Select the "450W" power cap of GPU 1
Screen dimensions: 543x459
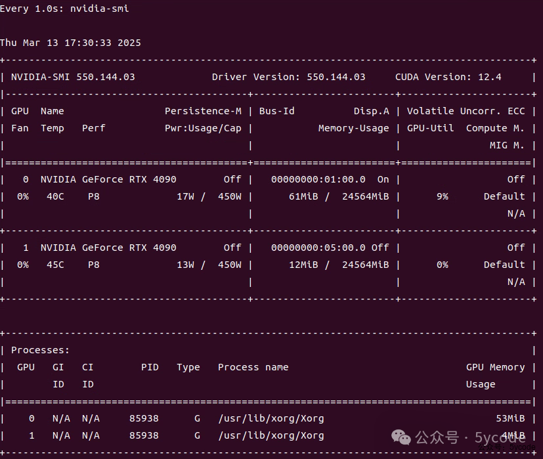(230, 265)
